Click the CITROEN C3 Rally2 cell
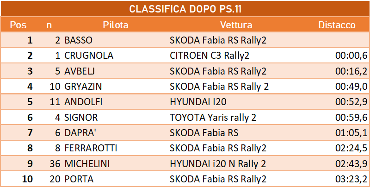 [x=210, y=56]
